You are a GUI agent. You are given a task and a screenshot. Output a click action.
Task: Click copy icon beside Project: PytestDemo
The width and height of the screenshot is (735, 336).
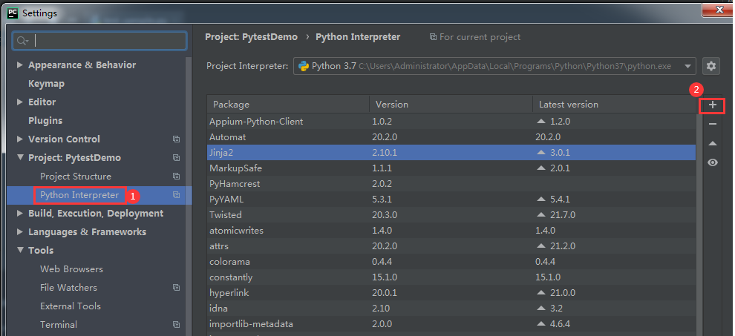click(176, 158)
